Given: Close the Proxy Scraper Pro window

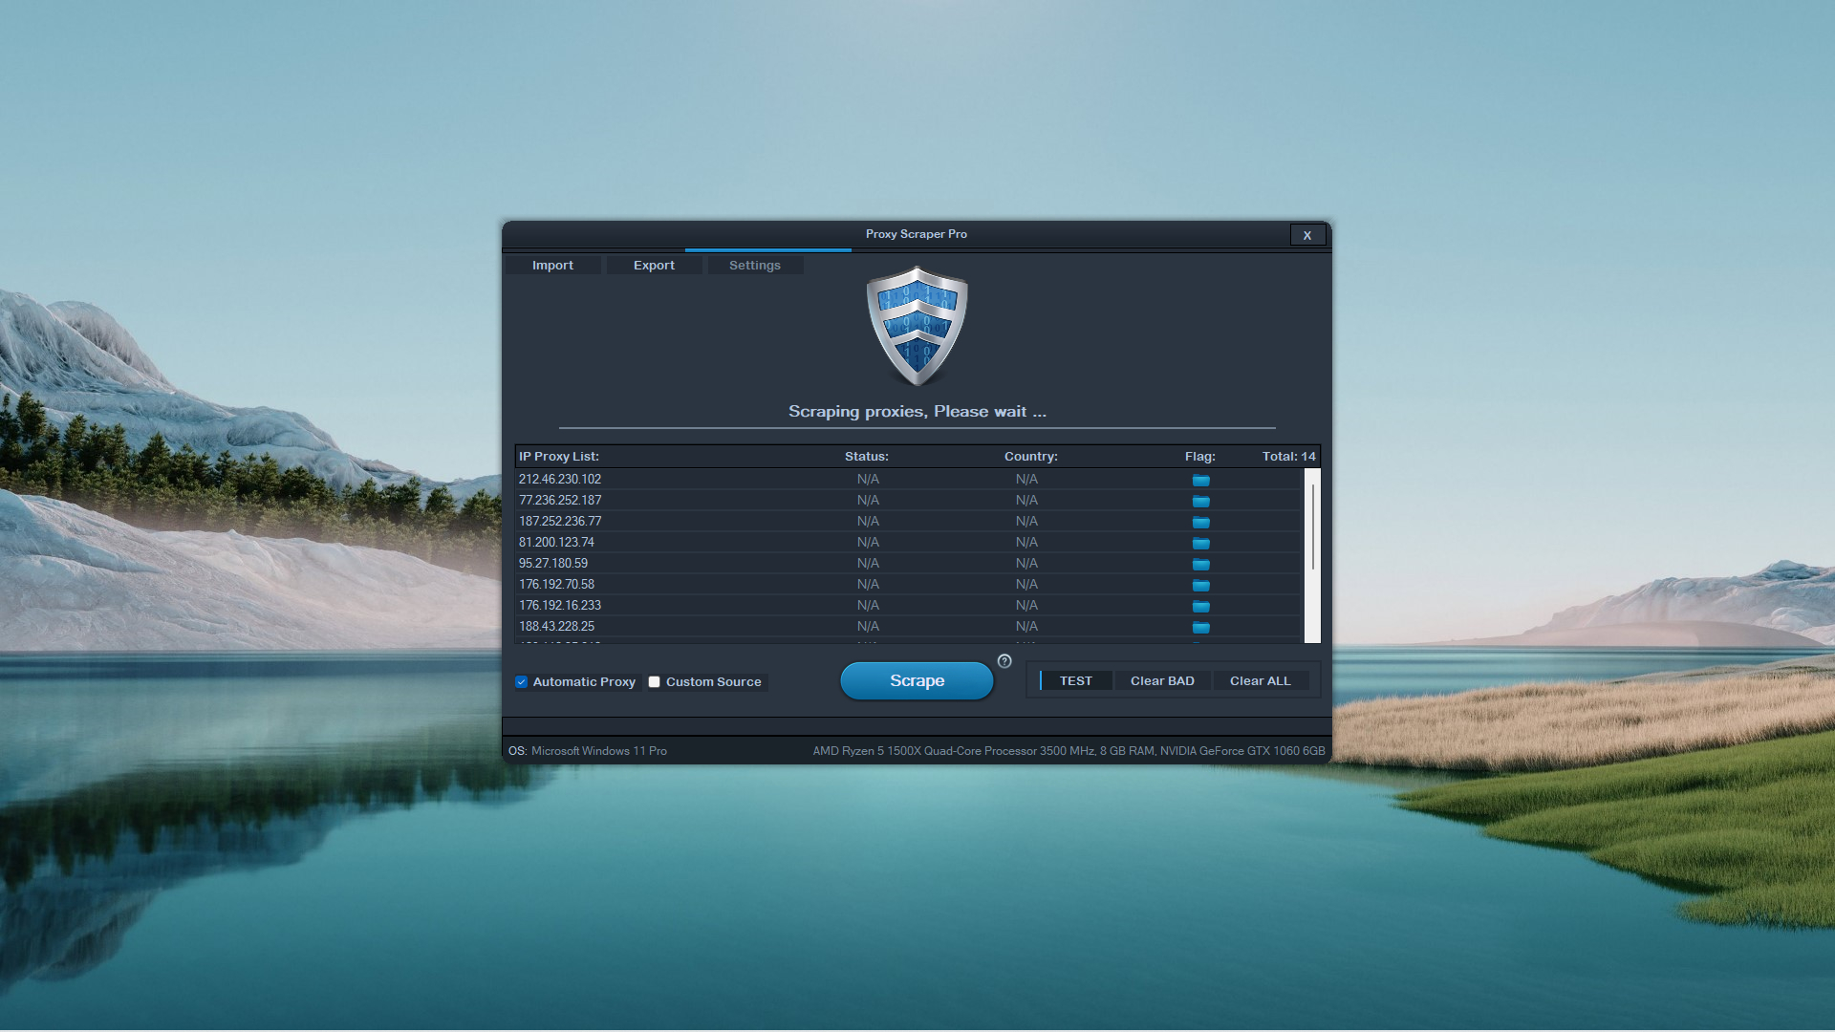Looking at the screenshot, I should [x=1306, y=235].
